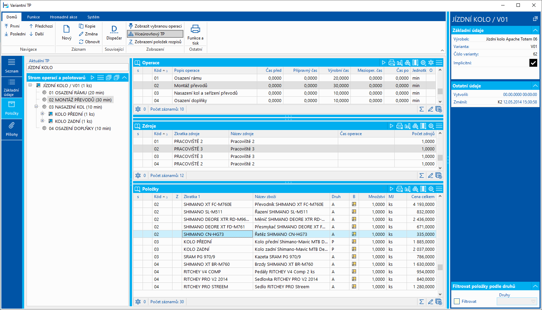542x310 pixels.
Task: Open the Systém ribbon tab
Action: [93, 17]
